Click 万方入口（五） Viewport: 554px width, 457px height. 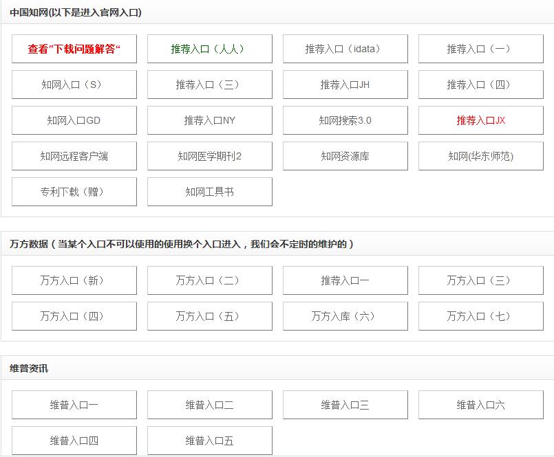(x=210, y=316)
